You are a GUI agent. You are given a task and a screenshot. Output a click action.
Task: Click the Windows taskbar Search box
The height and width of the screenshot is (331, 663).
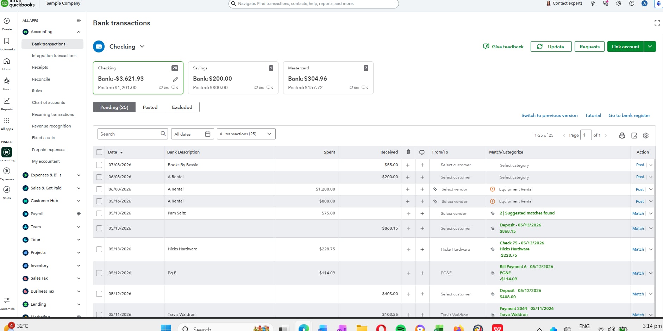point(225,328)
